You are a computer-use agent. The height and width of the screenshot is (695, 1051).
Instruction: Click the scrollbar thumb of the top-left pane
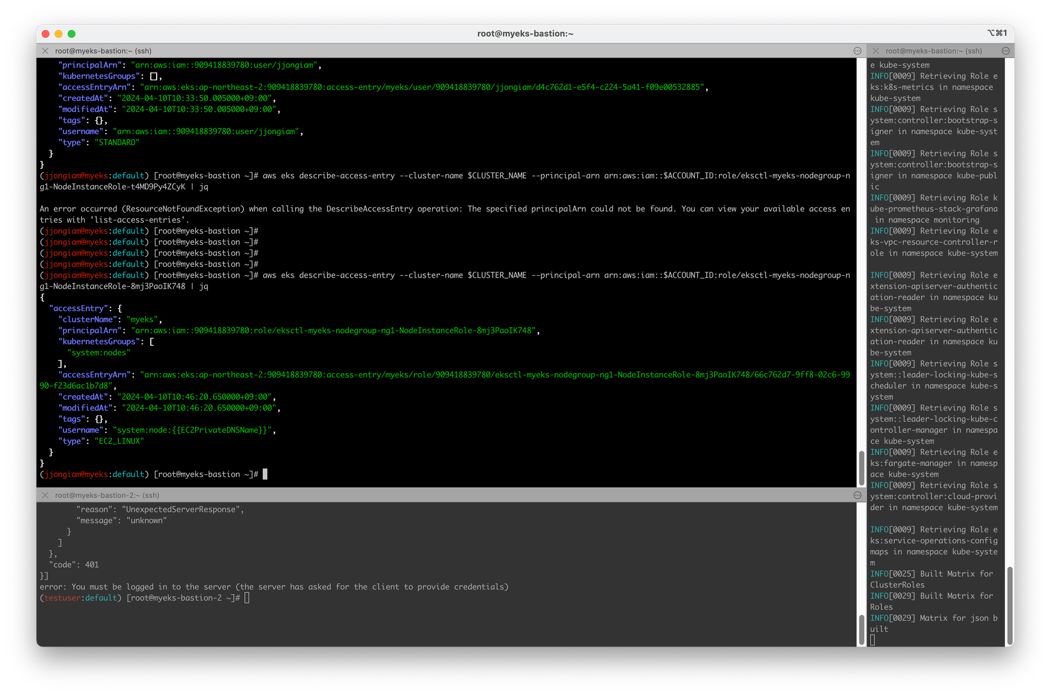coord(861,468)
